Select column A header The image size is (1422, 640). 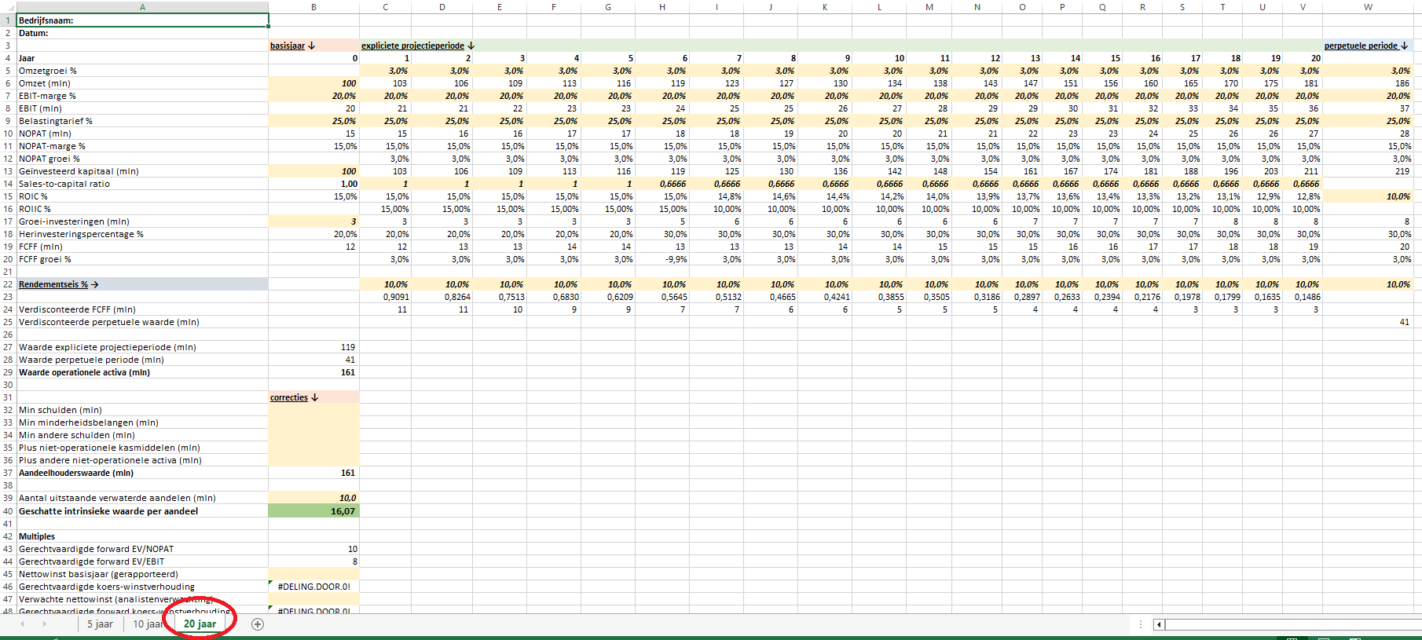coord(142,7)
